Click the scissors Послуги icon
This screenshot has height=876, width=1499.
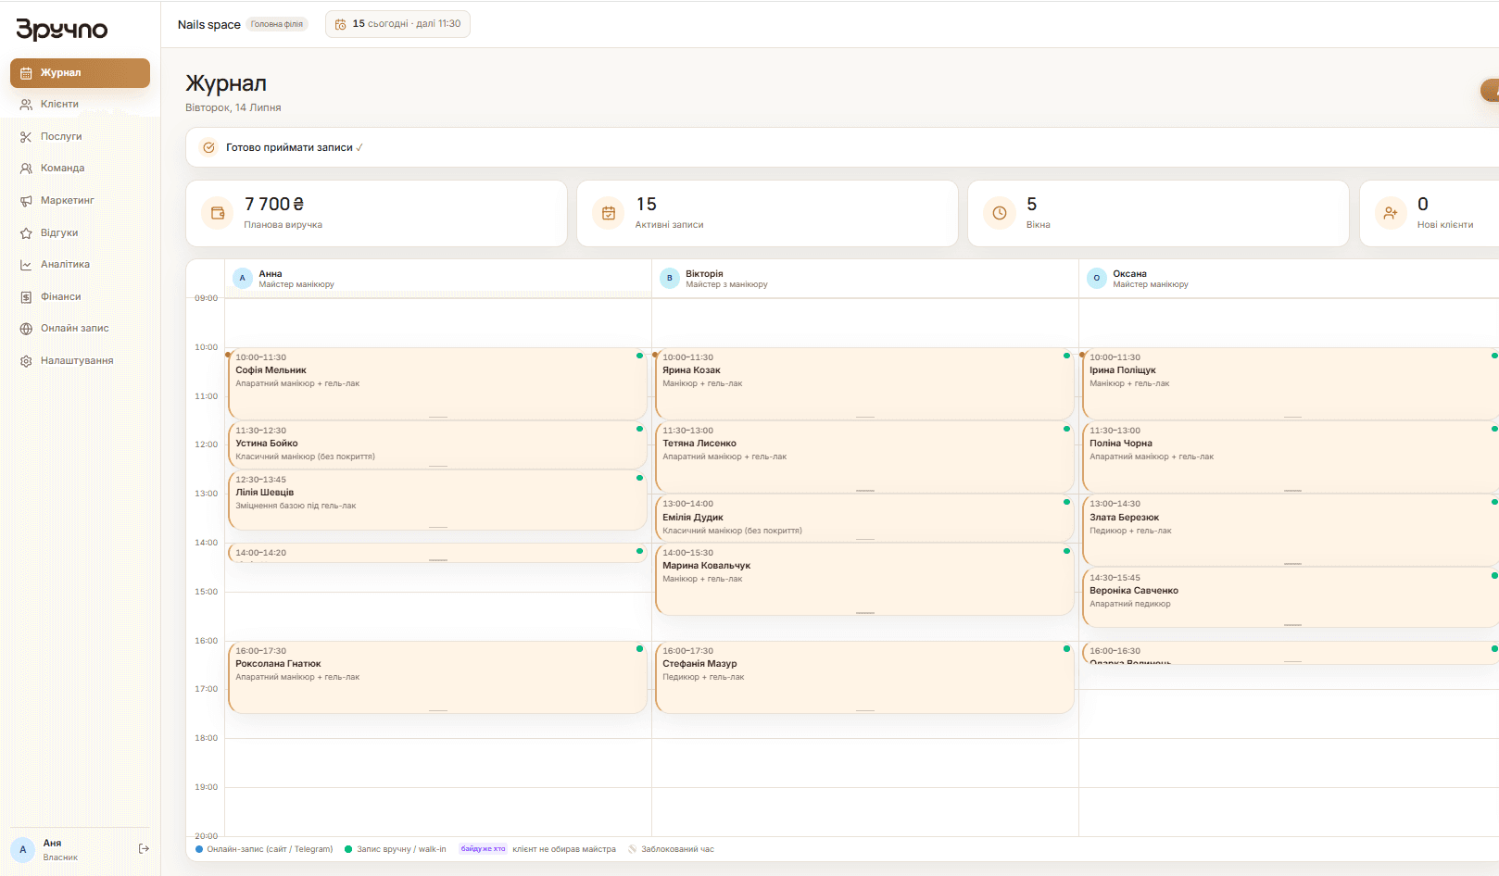click(x=26, y=137)
